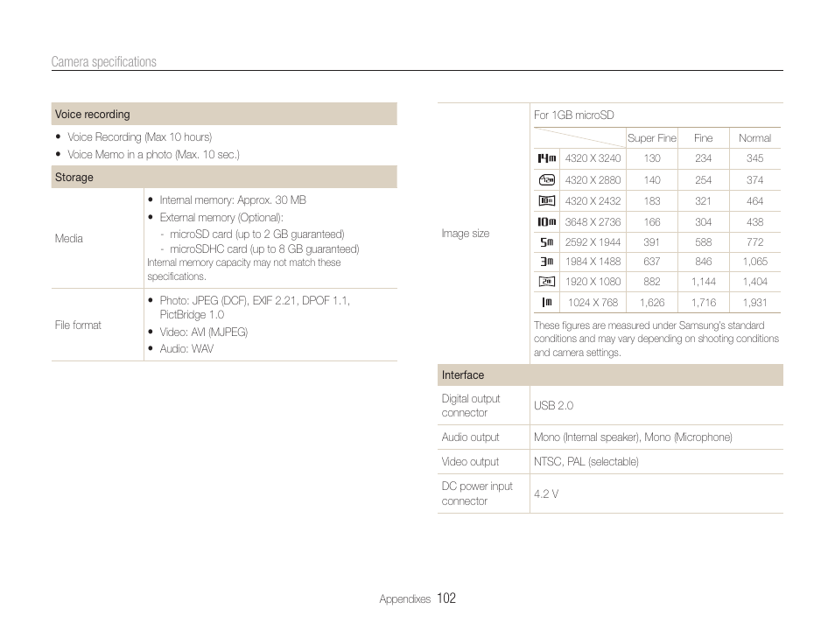
Task: Click Normal value 1,065
Action: [x=754, y=262]
